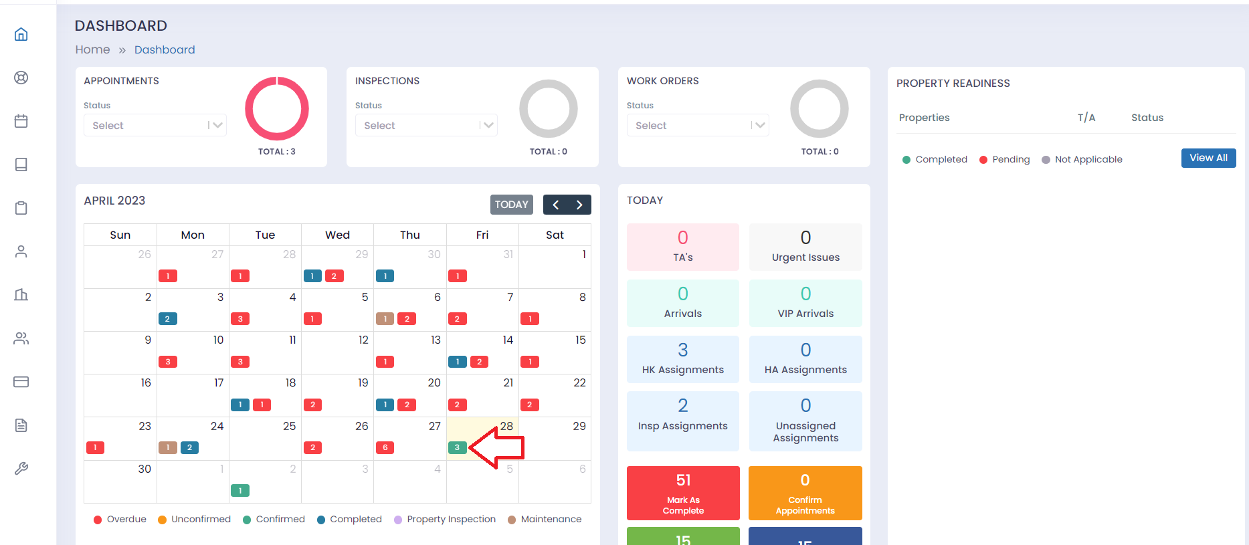
Task: Go to the previous calendar month
Action: [x=556, y=205]
